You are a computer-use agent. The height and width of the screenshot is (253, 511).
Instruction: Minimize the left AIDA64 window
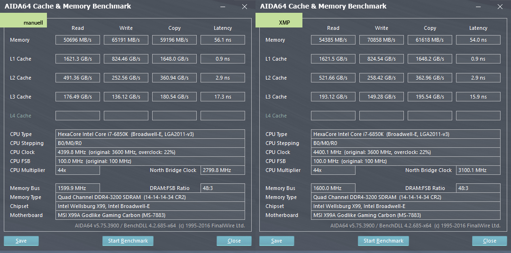(x=223, y=7)
